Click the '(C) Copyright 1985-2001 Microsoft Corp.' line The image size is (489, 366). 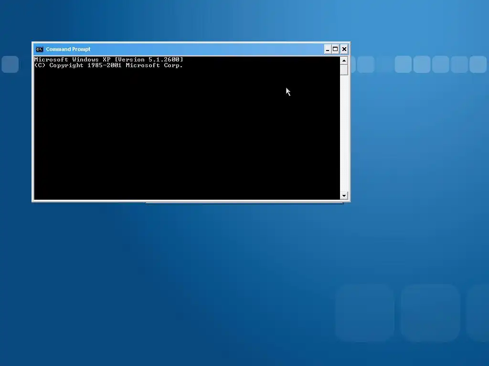108,65
